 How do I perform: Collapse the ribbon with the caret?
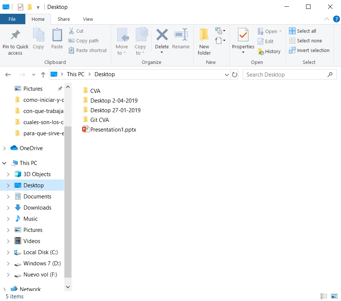point(326,19)
